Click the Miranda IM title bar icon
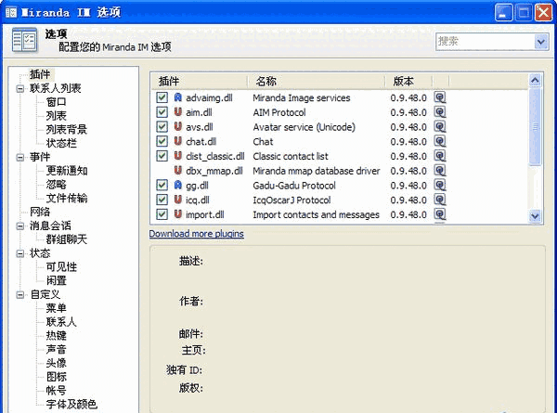557x413 pixels. (x=11, y=13)
